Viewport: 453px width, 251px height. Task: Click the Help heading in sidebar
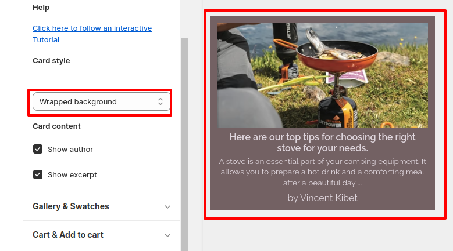(x=41, y=8)
